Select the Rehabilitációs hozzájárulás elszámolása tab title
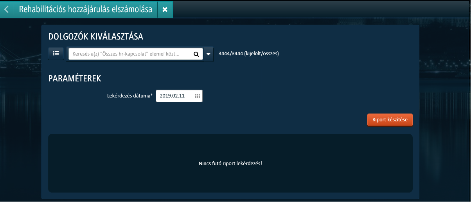Screen dimensions: 471x202 point(85,9)
